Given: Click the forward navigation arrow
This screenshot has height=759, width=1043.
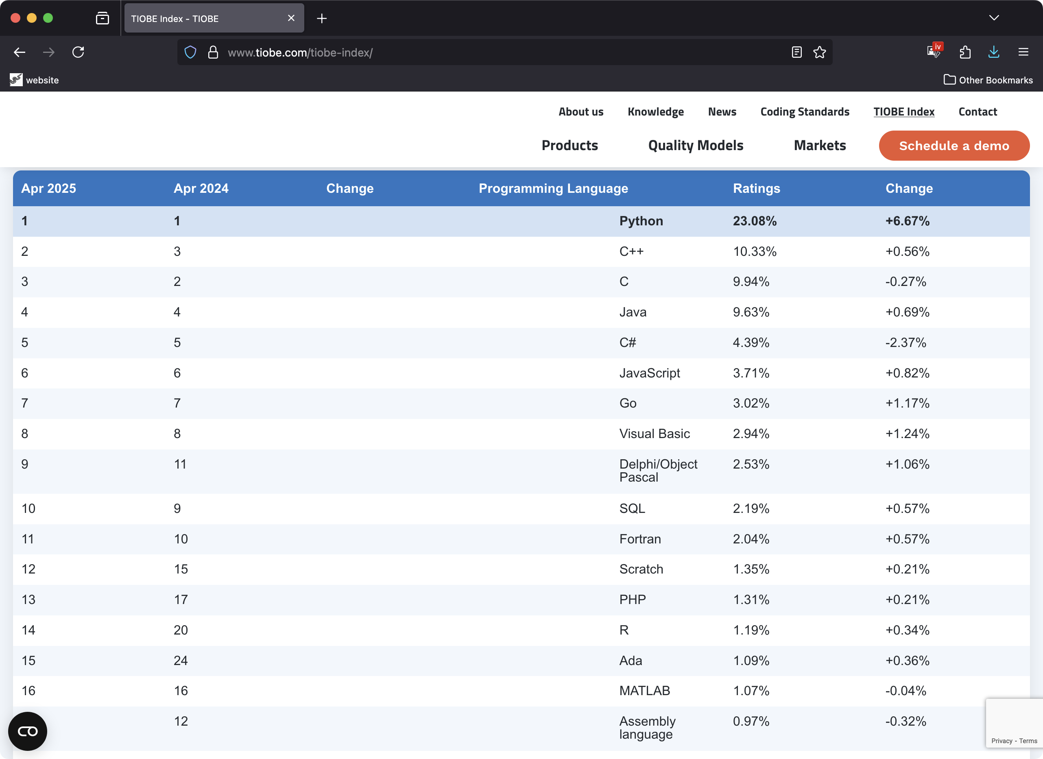Looking at the screenshot, I should coord(49,52).
